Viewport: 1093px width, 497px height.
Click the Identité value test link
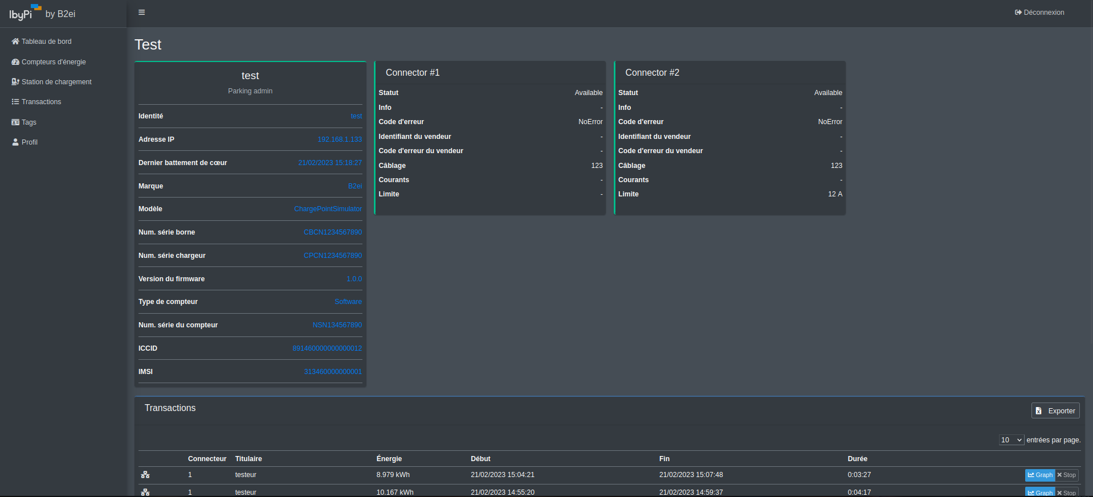pos(356,116)
